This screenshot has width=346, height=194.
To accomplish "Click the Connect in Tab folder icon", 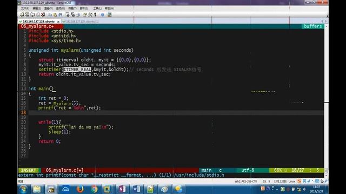I will tap(32, 15).
